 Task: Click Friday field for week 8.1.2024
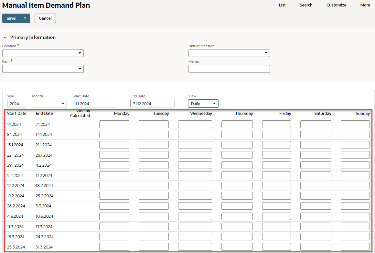tap(276, 135)
